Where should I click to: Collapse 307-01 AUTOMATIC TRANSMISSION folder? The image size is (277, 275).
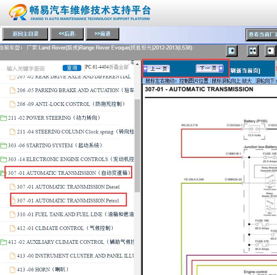click(69, 173)
